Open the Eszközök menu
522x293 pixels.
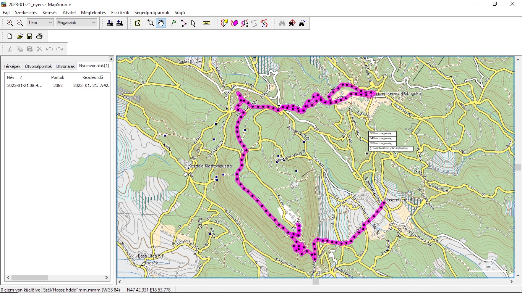tap(120, 13)
